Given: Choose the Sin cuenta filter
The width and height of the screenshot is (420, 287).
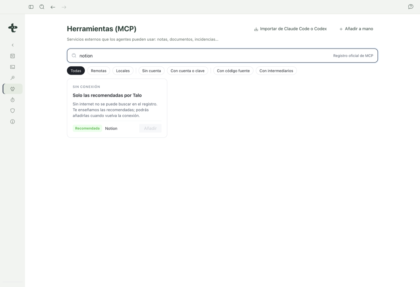Looking at the screenshot, I should [152, 71].
